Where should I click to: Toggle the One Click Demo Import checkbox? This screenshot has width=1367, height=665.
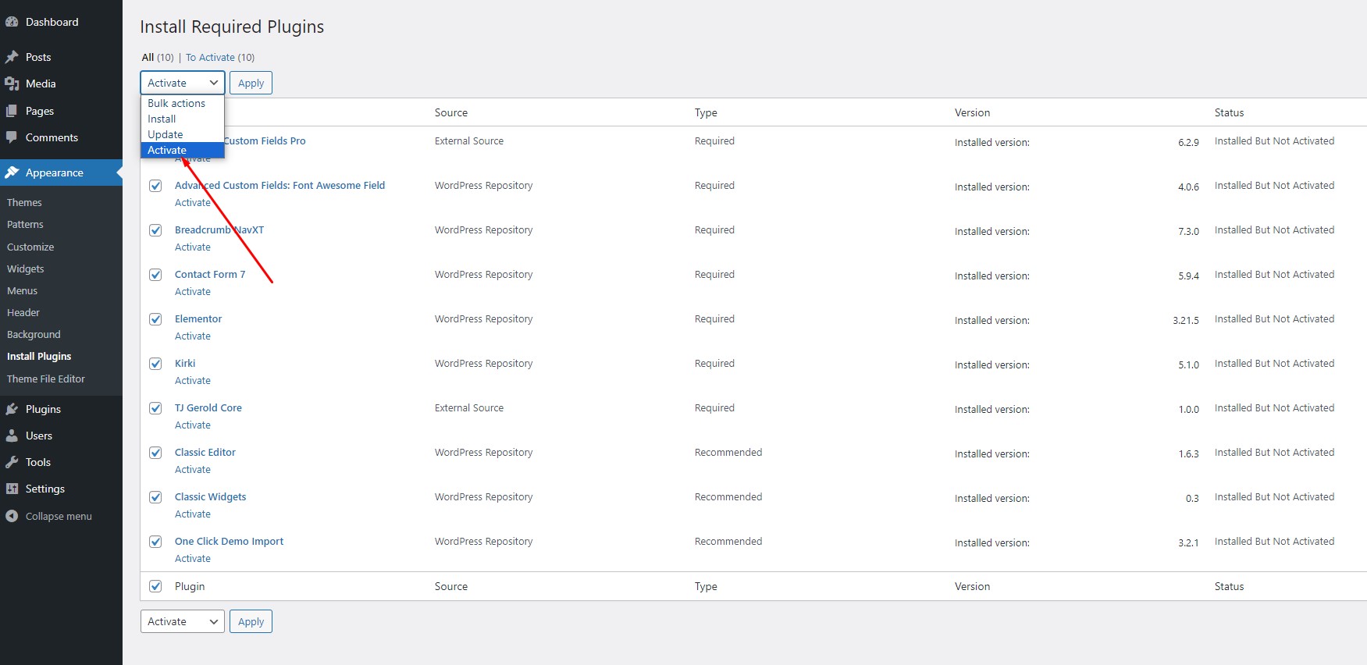[155, 542]
